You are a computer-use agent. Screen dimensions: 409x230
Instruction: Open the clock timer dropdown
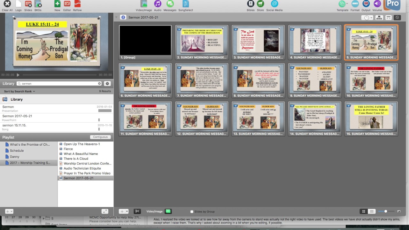pos(367,18)
